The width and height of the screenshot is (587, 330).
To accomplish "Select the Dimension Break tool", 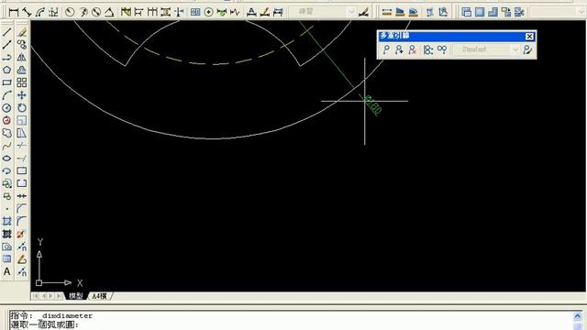I will click(x=179, y=12).
